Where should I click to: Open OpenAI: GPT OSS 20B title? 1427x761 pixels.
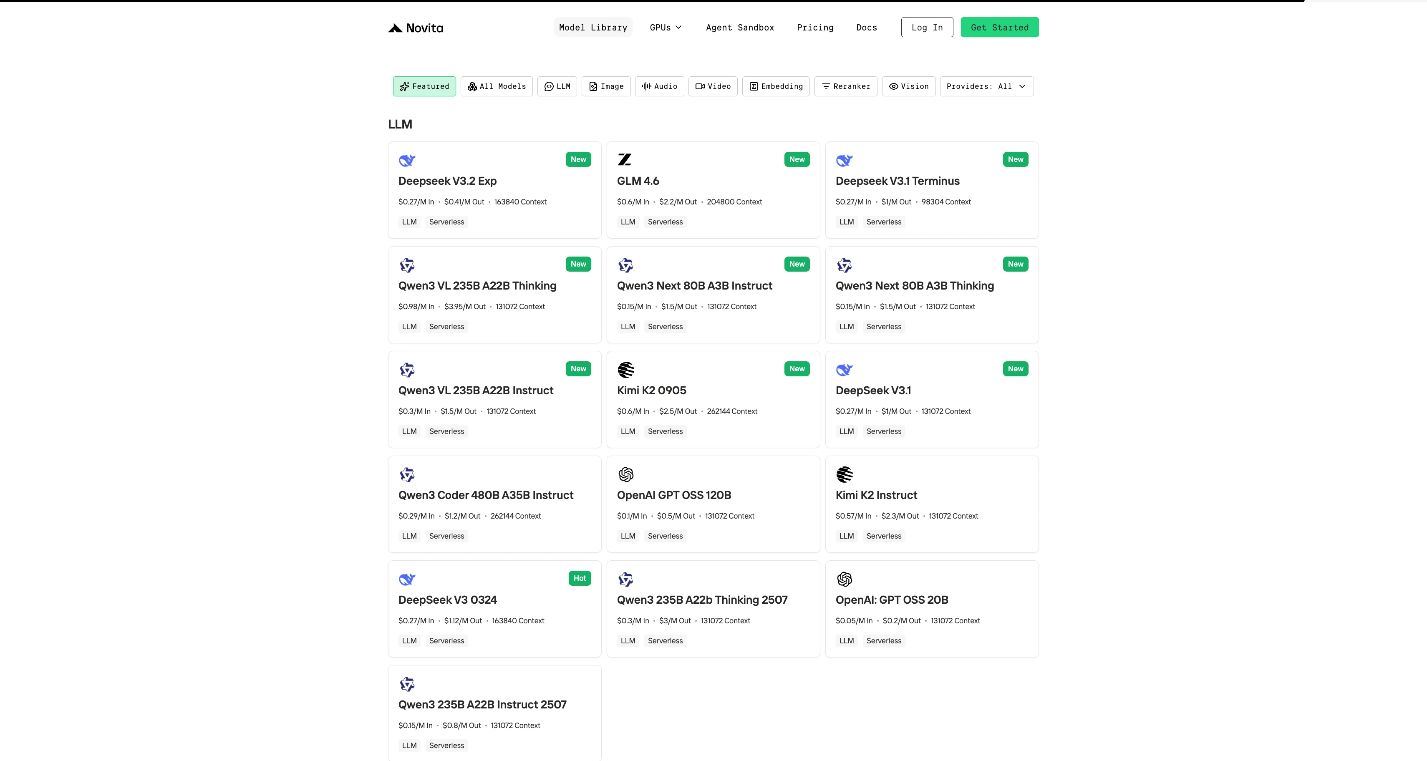coord(892,600)
